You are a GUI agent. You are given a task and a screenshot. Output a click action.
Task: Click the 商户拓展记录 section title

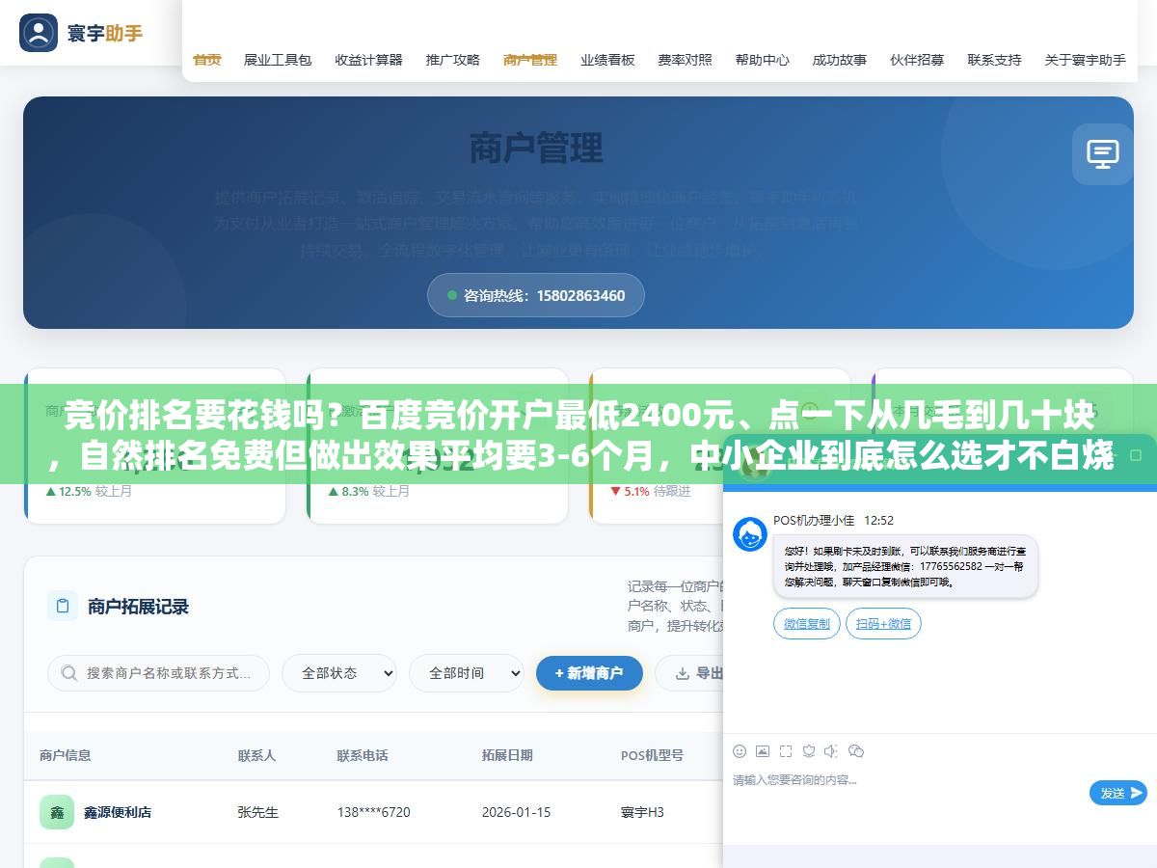coord(138,607)
